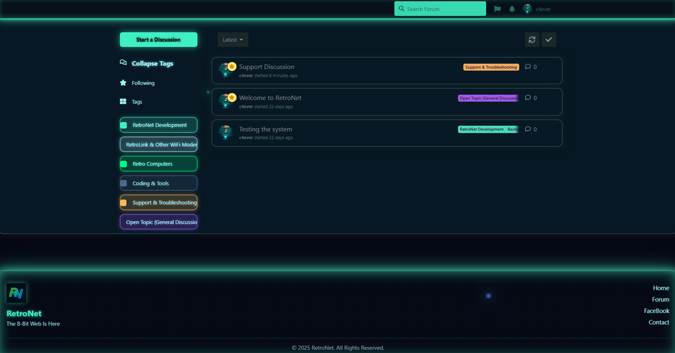
Task: Click orange Support & Troubleshooting label on discussion
Action: point(491,67)
